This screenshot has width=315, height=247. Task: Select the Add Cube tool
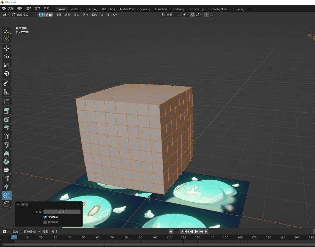6,101
